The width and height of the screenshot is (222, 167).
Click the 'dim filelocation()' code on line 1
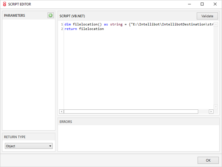pyautogui.click(x=83, y=24)
